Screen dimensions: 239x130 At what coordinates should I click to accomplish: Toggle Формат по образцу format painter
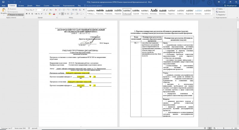point(16,15)
